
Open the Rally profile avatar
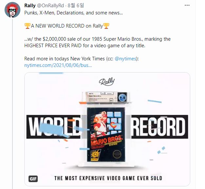(x=12, y=10)
